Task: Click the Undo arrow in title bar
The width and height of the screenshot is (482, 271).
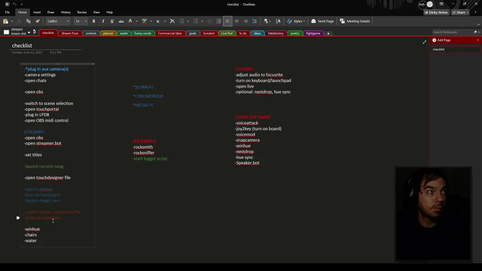Action: pos(15,4)
